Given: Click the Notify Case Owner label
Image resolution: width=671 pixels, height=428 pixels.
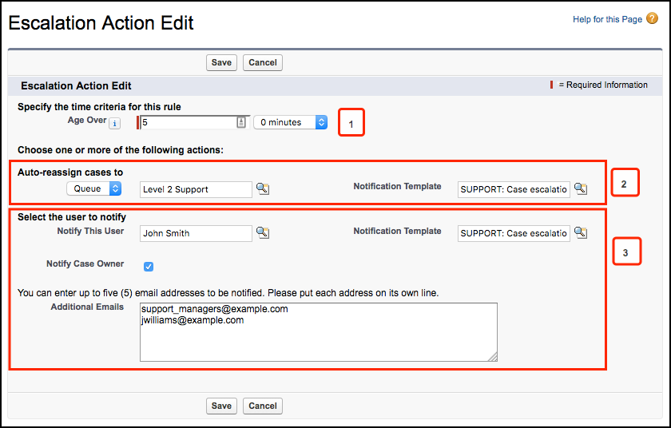Looking at the screenshot, I should tap(85, 264).
